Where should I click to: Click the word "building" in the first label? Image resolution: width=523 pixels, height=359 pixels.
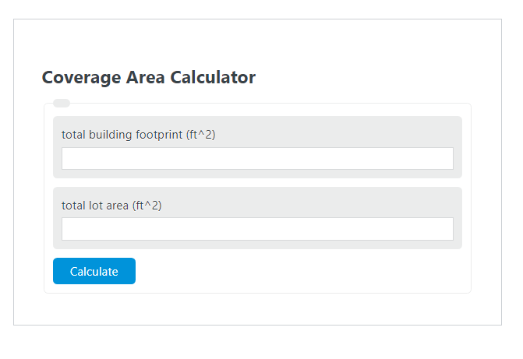111,135
